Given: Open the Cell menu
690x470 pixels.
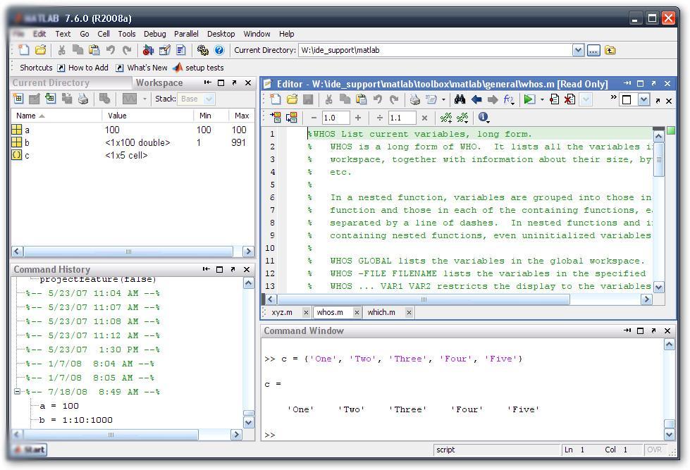Looking at the screenshot, I should point(104,34).
